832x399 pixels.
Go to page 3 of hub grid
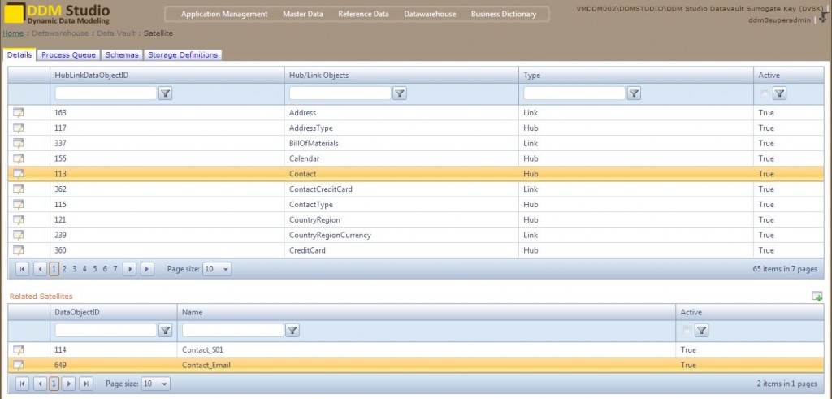(x=74, y=269)
